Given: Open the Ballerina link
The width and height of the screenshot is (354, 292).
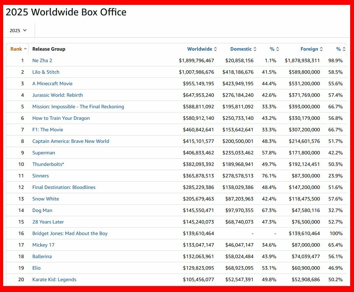Looking at the screenshot, I should pyautogui.click(x=42, y=256).
